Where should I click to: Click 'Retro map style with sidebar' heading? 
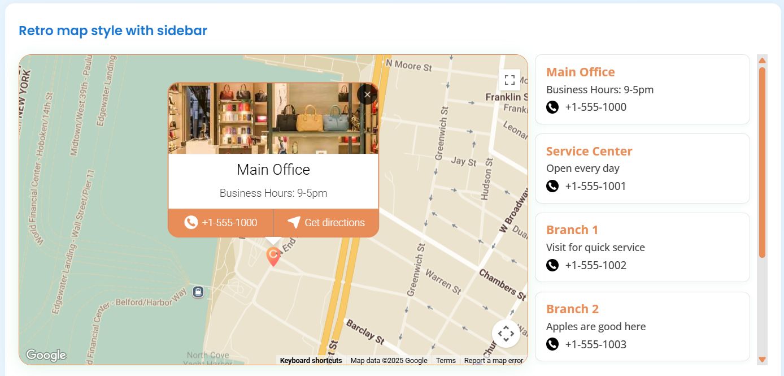(113, 31)
